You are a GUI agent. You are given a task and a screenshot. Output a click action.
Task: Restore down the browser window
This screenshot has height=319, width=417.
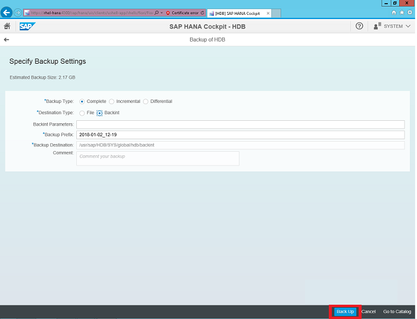pyautogui.click(x=394, y=3)
